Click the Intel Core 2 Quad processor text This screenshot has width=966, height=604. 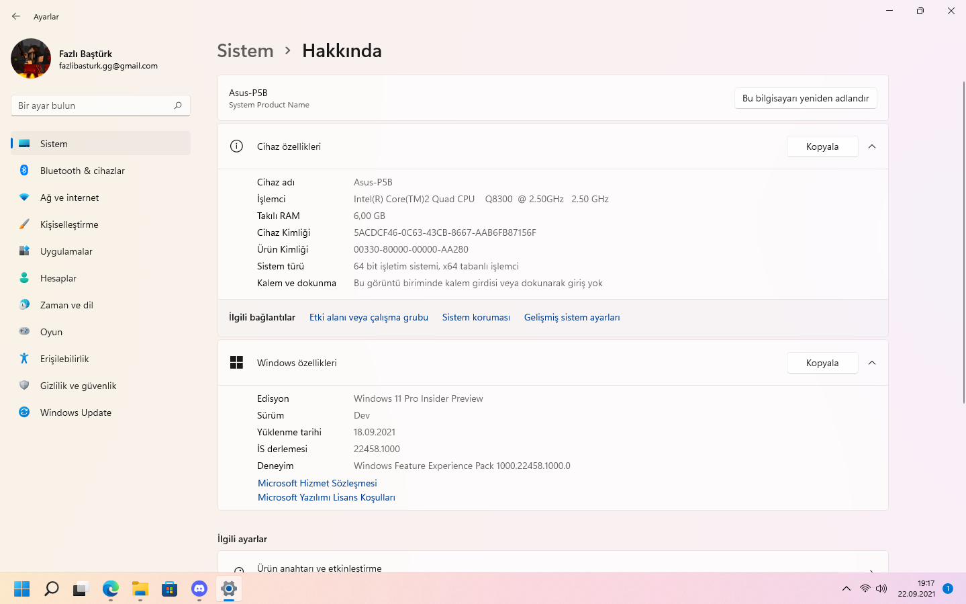481,199
